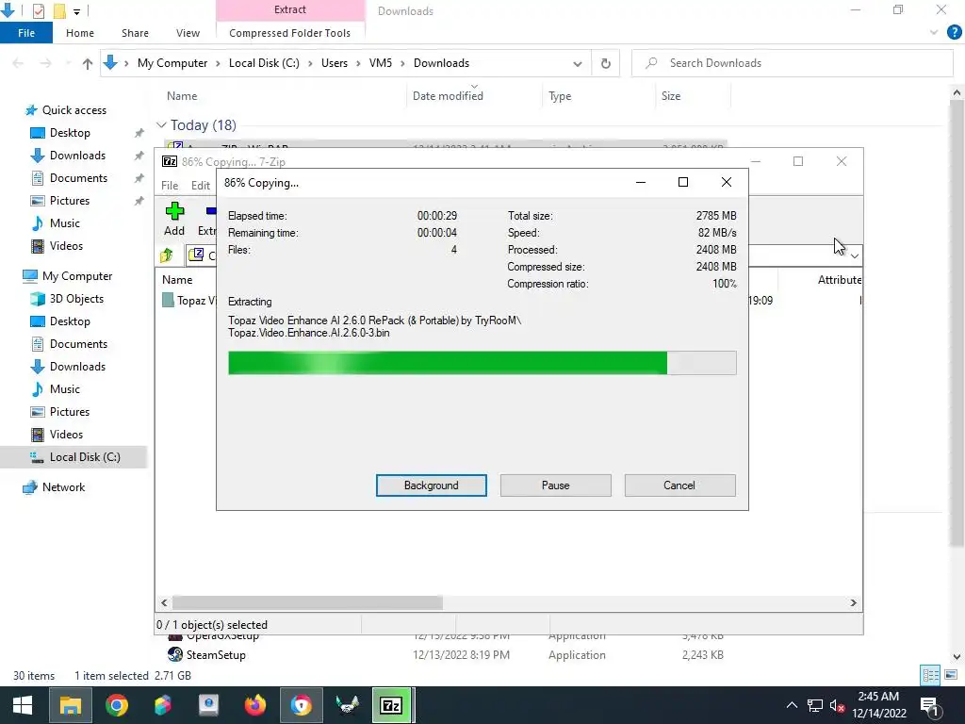The height and width of the screenshot is (724, 965).
Task: Open 3D Objects folder in sidebar
Action: [76, 299]
